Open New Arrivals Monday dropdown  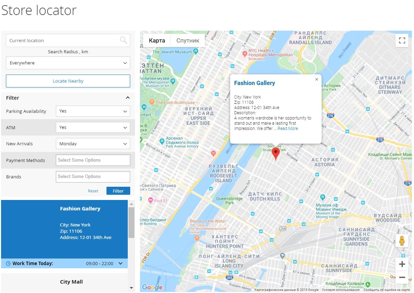[93, 144]
